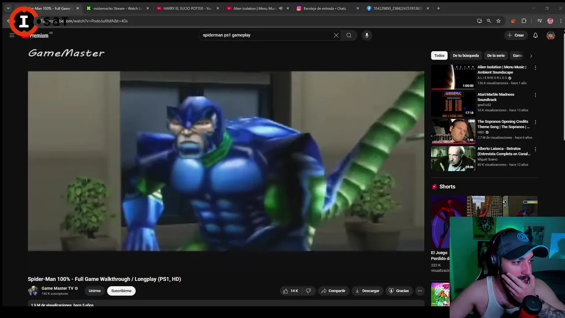The width and height of the screenshot is (565, 318).
Task: Open The Sopranos Opening Credits thumbnail
Action: point(453,131)
